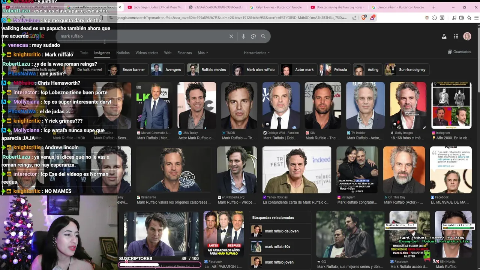Open the browser hamburger main menu
This screenshot has width=480, height=270.
click(477, 18)
